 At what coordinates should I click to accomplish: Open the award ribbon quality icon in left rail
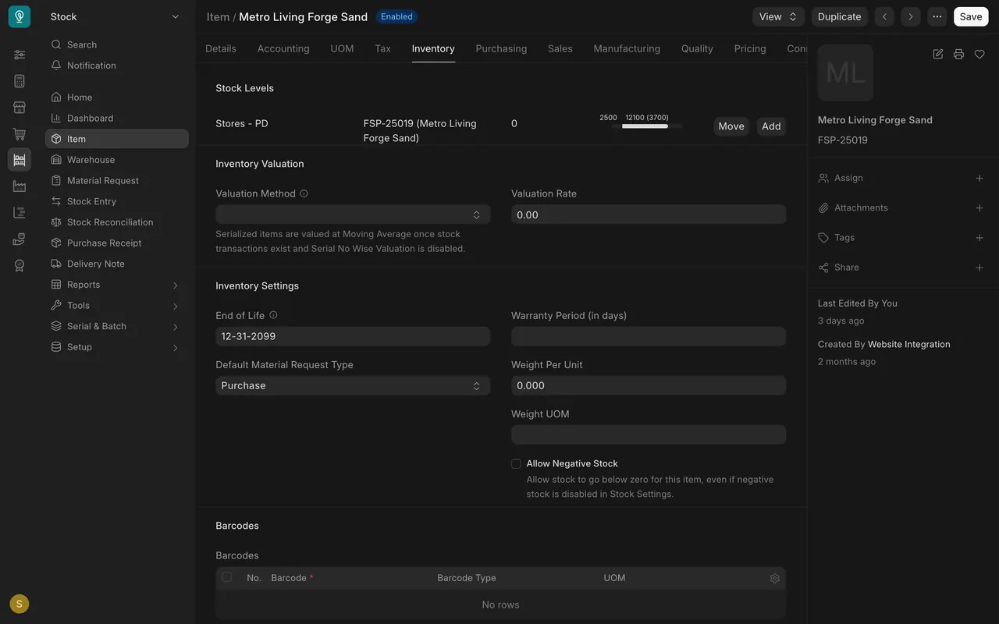pyautogui.click(x=20, y=265)
